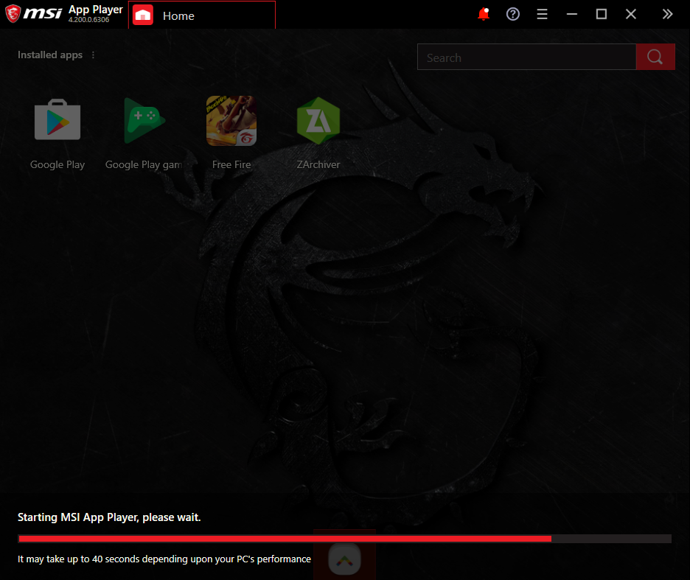The image size is (690, 580).
Task: Open the hamburger menu
Action: click(542, 14)
